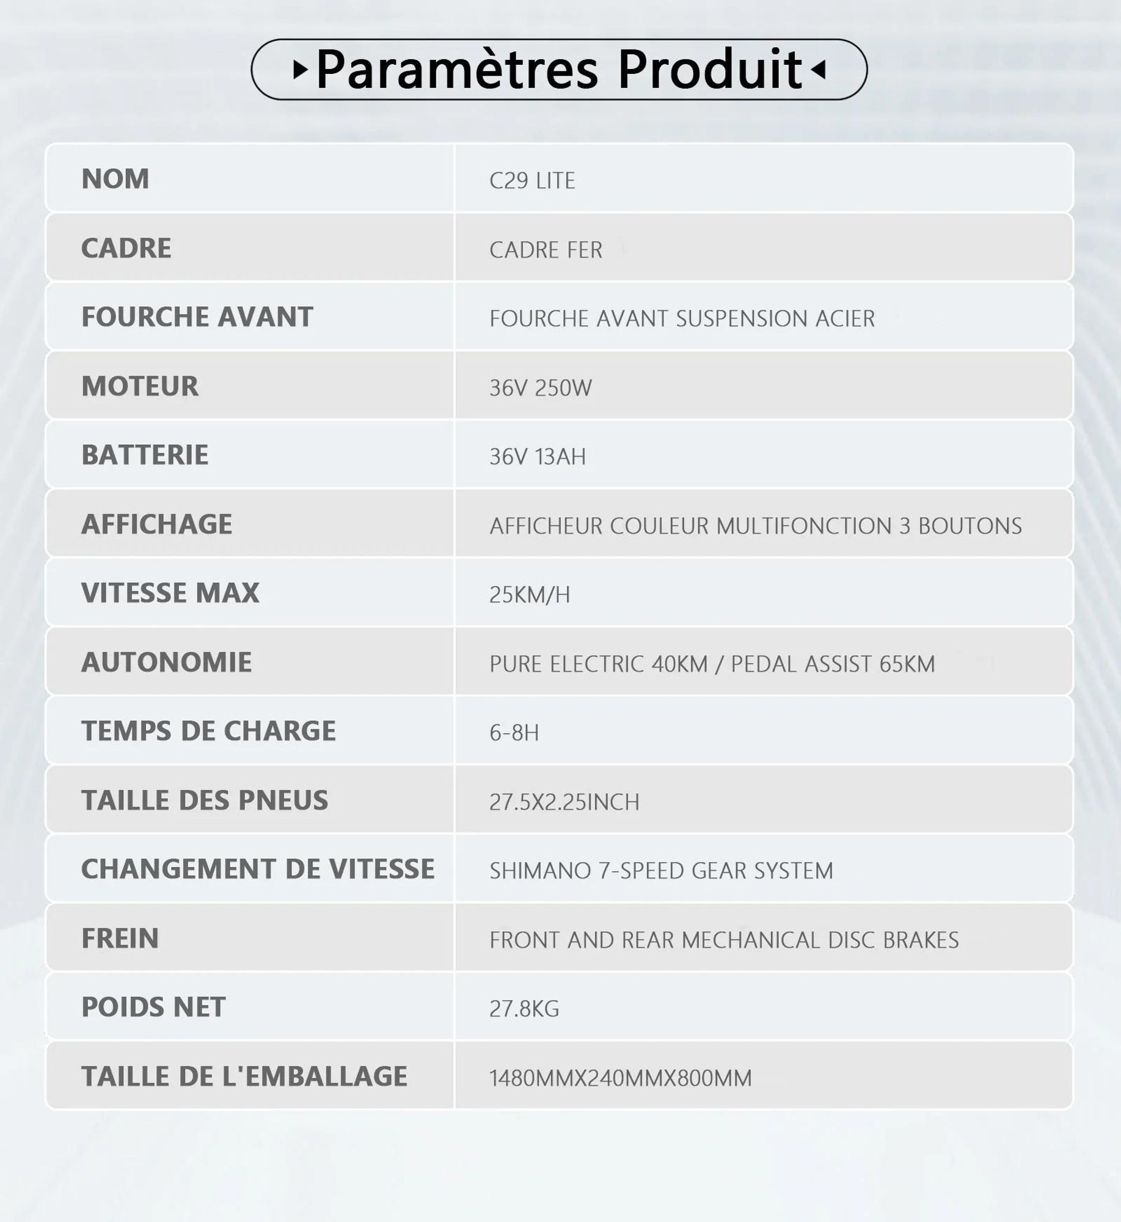Click the tire size 27.5X2.25INCH
This screenshot has height=1222, width=1121.
click(x=564, y=802)
